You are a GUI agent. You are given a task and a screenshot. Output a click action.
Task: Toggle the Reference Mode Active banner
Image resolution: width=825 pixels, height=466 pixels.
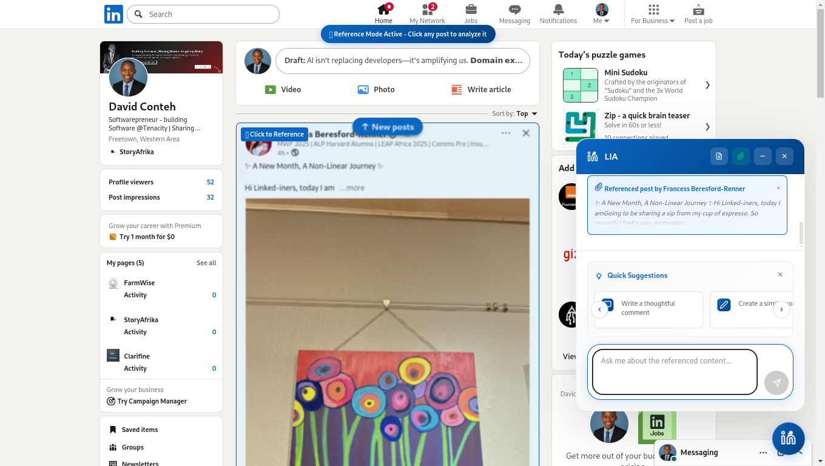pyautogui.click(x=408, y=34)
